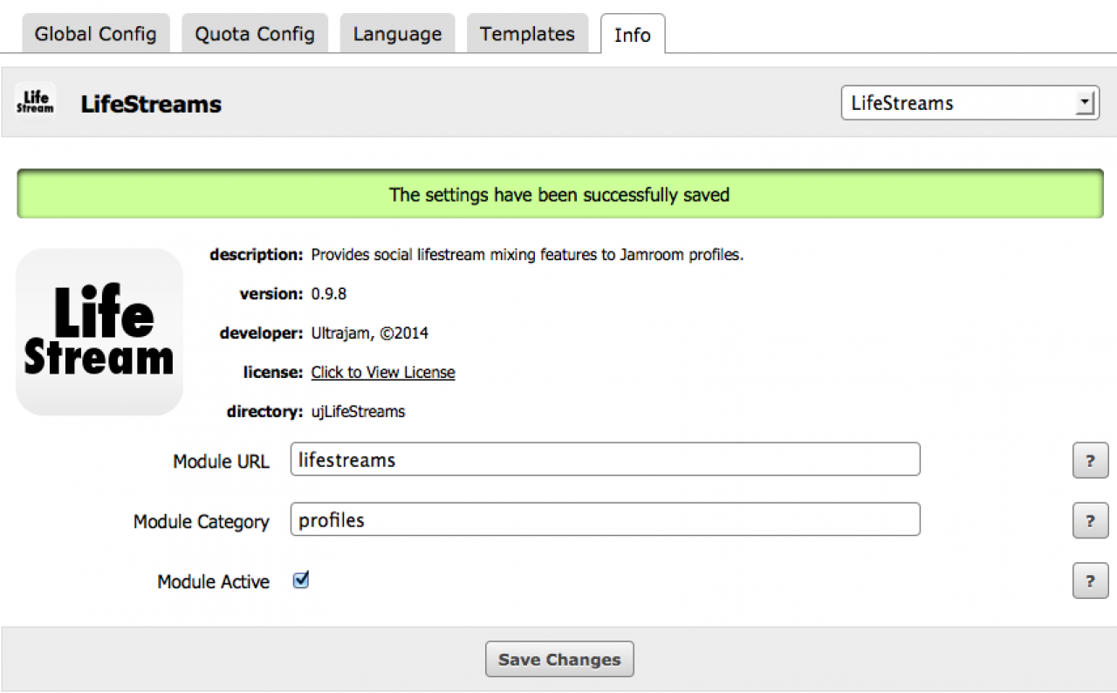Click the small LifeStream header icon

coord(36,103)
